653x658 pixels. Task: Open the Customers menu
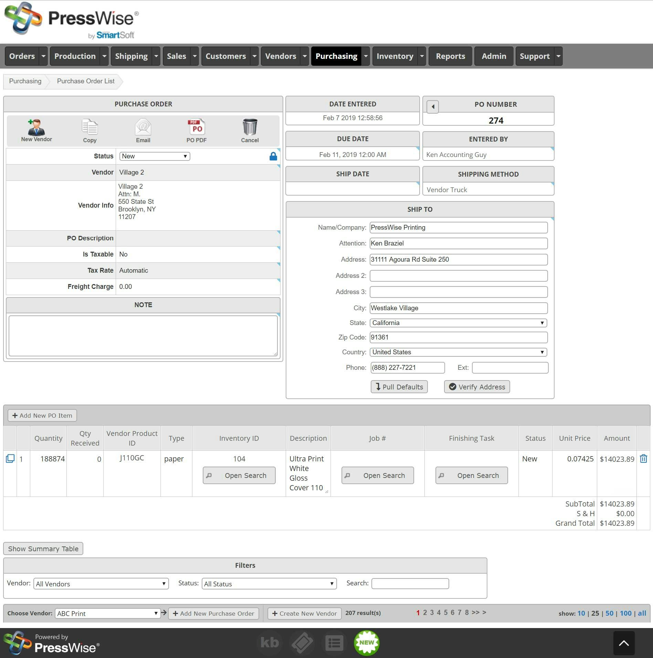tap(226, 56)
